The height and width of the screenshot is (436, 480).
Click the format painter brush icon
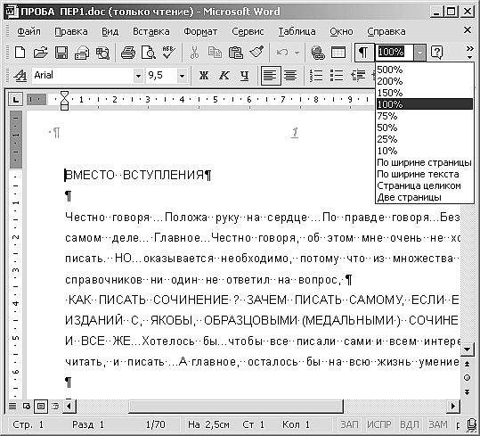[x=256, y=53]
